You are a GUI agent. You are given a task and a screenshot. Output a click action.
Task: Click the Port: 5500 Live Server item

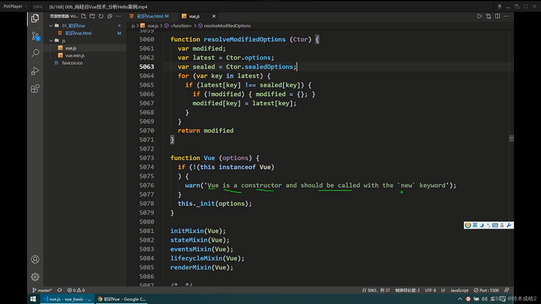(486, 290)
